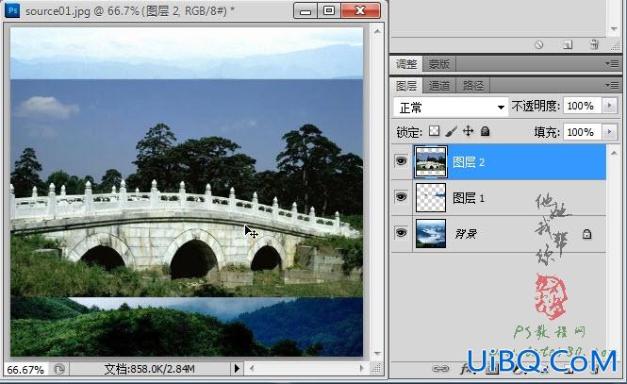Click the canvas vertical scrollbar up arrow
Screen dimensions: 627x384
(x=377, y=31)
